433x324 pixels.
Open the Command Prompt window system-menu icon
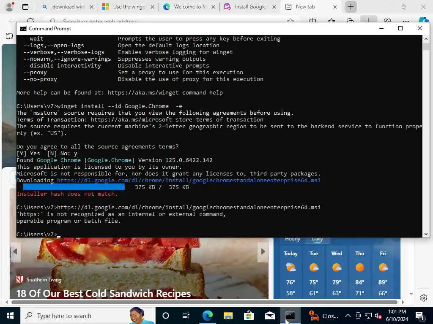23,29
